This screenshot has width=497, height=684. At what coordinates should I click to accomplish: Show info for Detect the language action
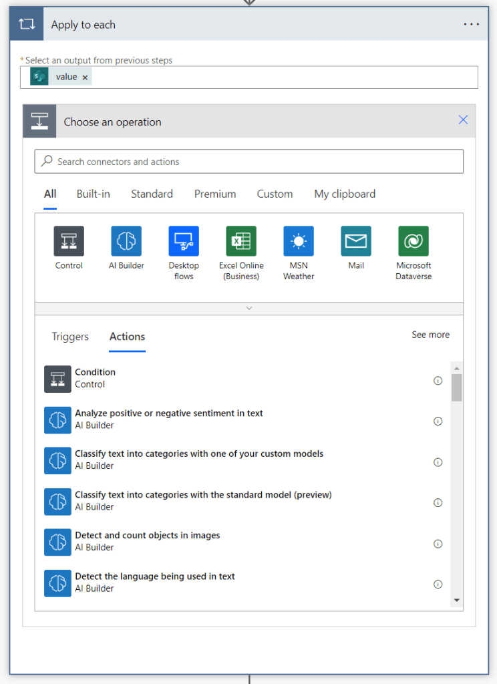tap(438, 584)
